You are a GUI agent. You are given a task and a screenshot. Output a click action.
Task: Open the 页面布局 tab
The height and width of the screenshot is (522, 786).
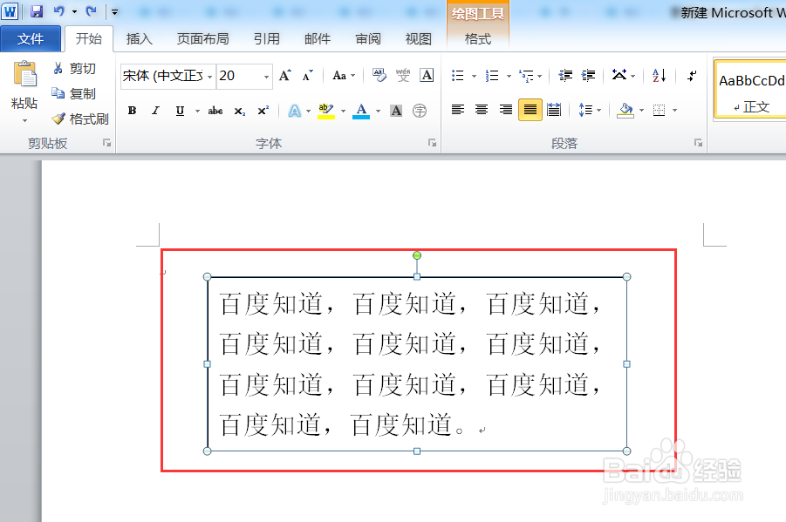tap(203, 38)
